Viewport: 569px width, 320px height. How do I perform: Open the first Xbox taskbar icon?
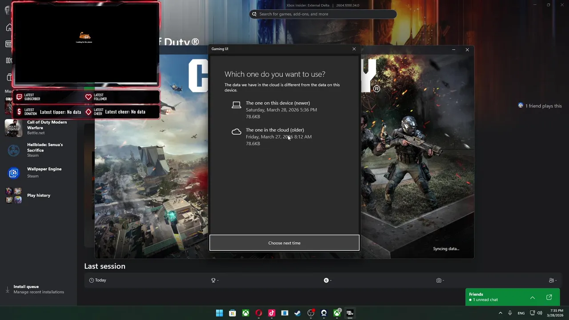[x=245, y=313]
